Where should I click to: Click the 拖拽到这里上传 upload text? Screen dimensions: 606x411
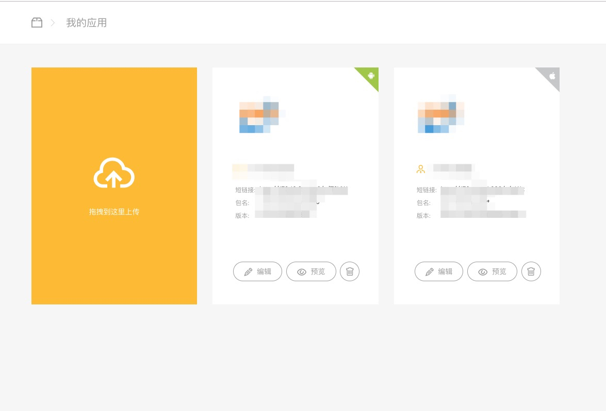pyautogui.click(x=114, y=212)
